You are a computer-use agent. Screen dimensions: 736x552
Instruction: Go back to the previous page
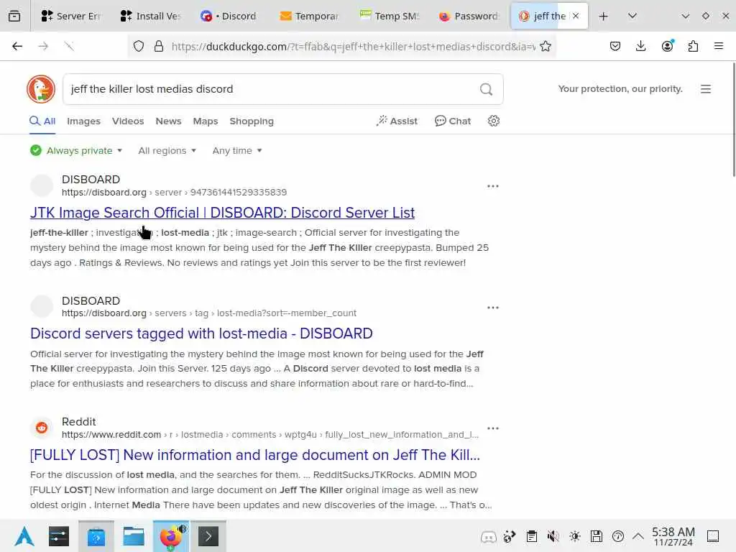coord(17,46)
